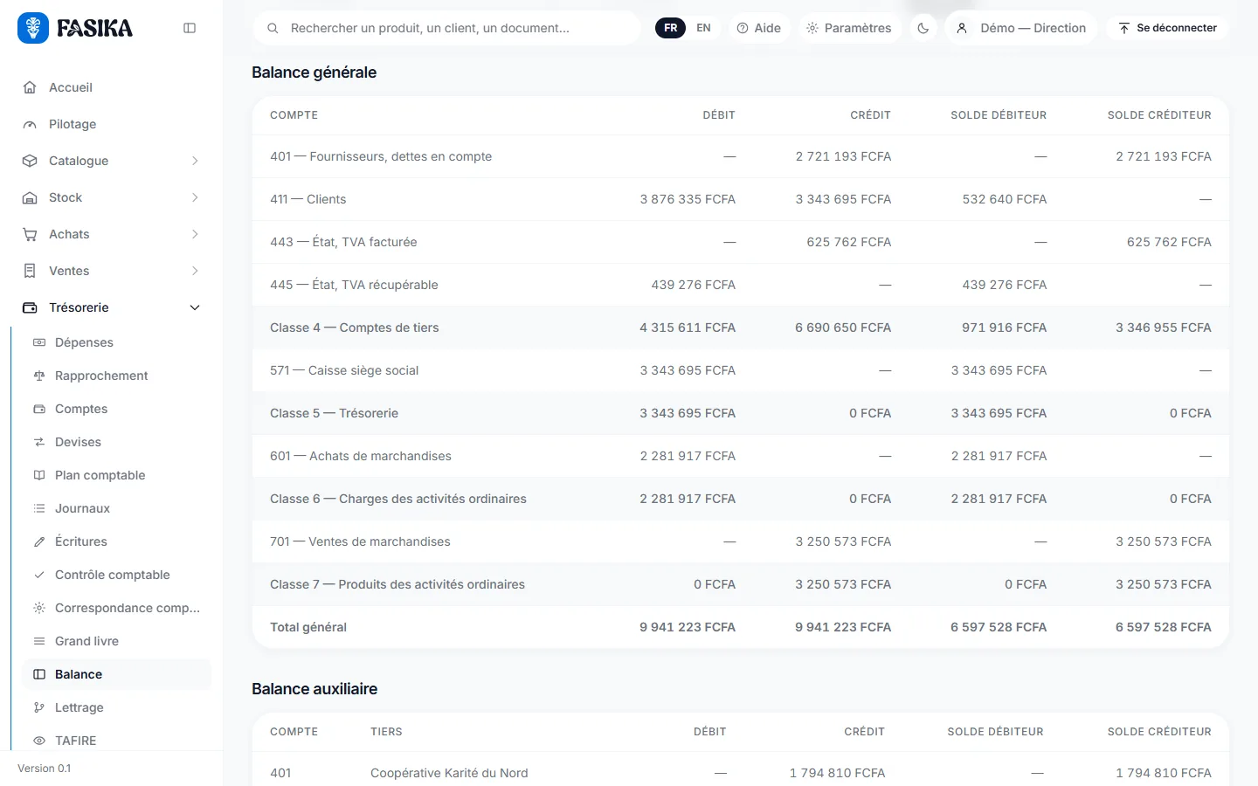Image resolution: width=1258 pixels, height=786 pixels.
Task: Expand the Stock submenu chevron
Action: (x=195, y=197)
